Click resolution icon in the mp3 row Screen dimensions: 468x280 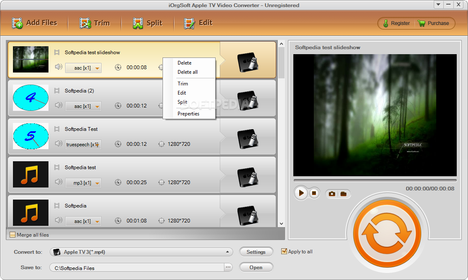[x=161, y=182]
